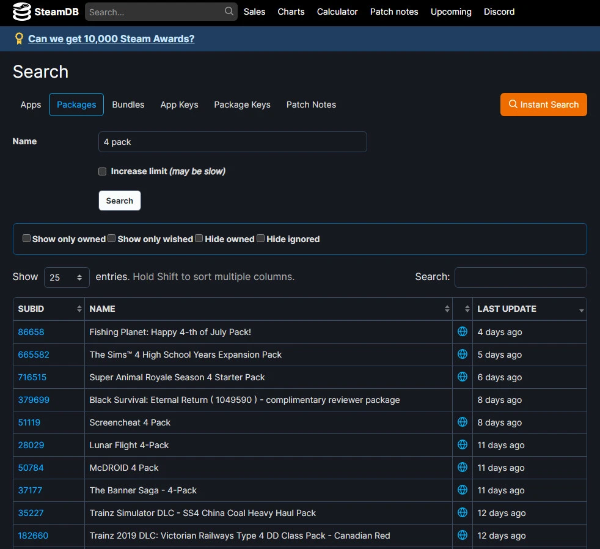
Task: Click globe icon for Fishing Planet row
Action: tap(463, 331)
